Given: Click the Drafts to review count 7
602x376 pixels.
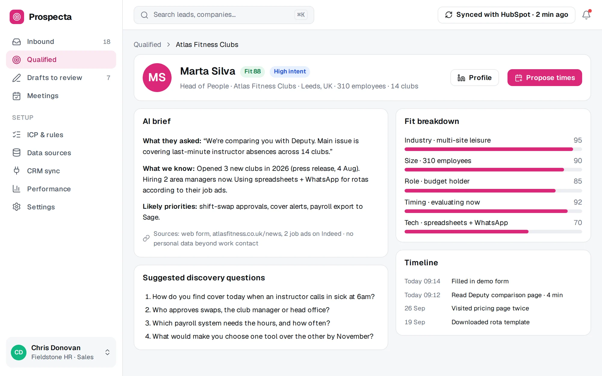Looking at the screenshot, I should point(108,78).
